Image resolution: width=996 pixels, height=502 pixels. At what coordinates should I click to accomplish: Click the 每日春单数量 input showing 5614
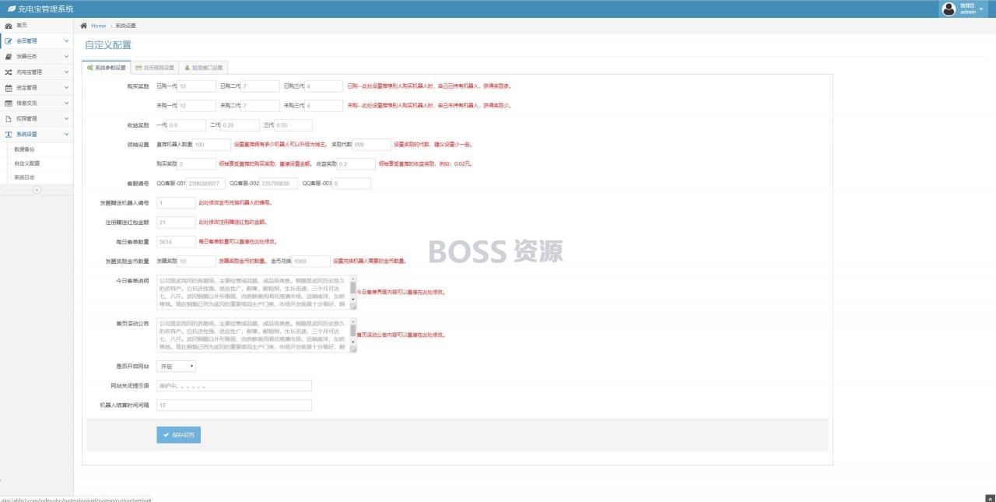[x=176, y=241]
